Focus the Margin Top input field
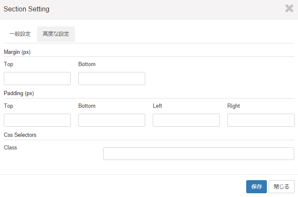This screenshot has width=298, height=197. [x=37, y=78]
